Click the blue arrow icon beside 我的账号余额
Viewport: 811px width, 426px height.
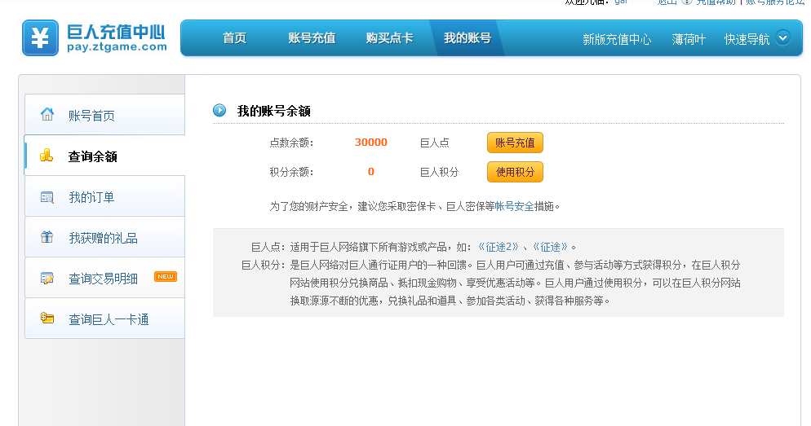pos(219,111)
